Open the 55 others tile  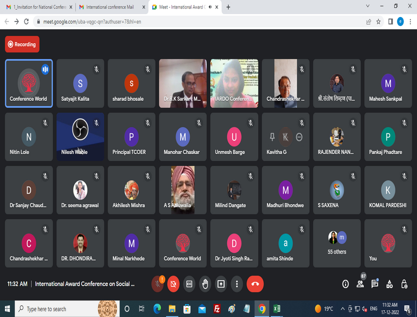click(337, 243)
